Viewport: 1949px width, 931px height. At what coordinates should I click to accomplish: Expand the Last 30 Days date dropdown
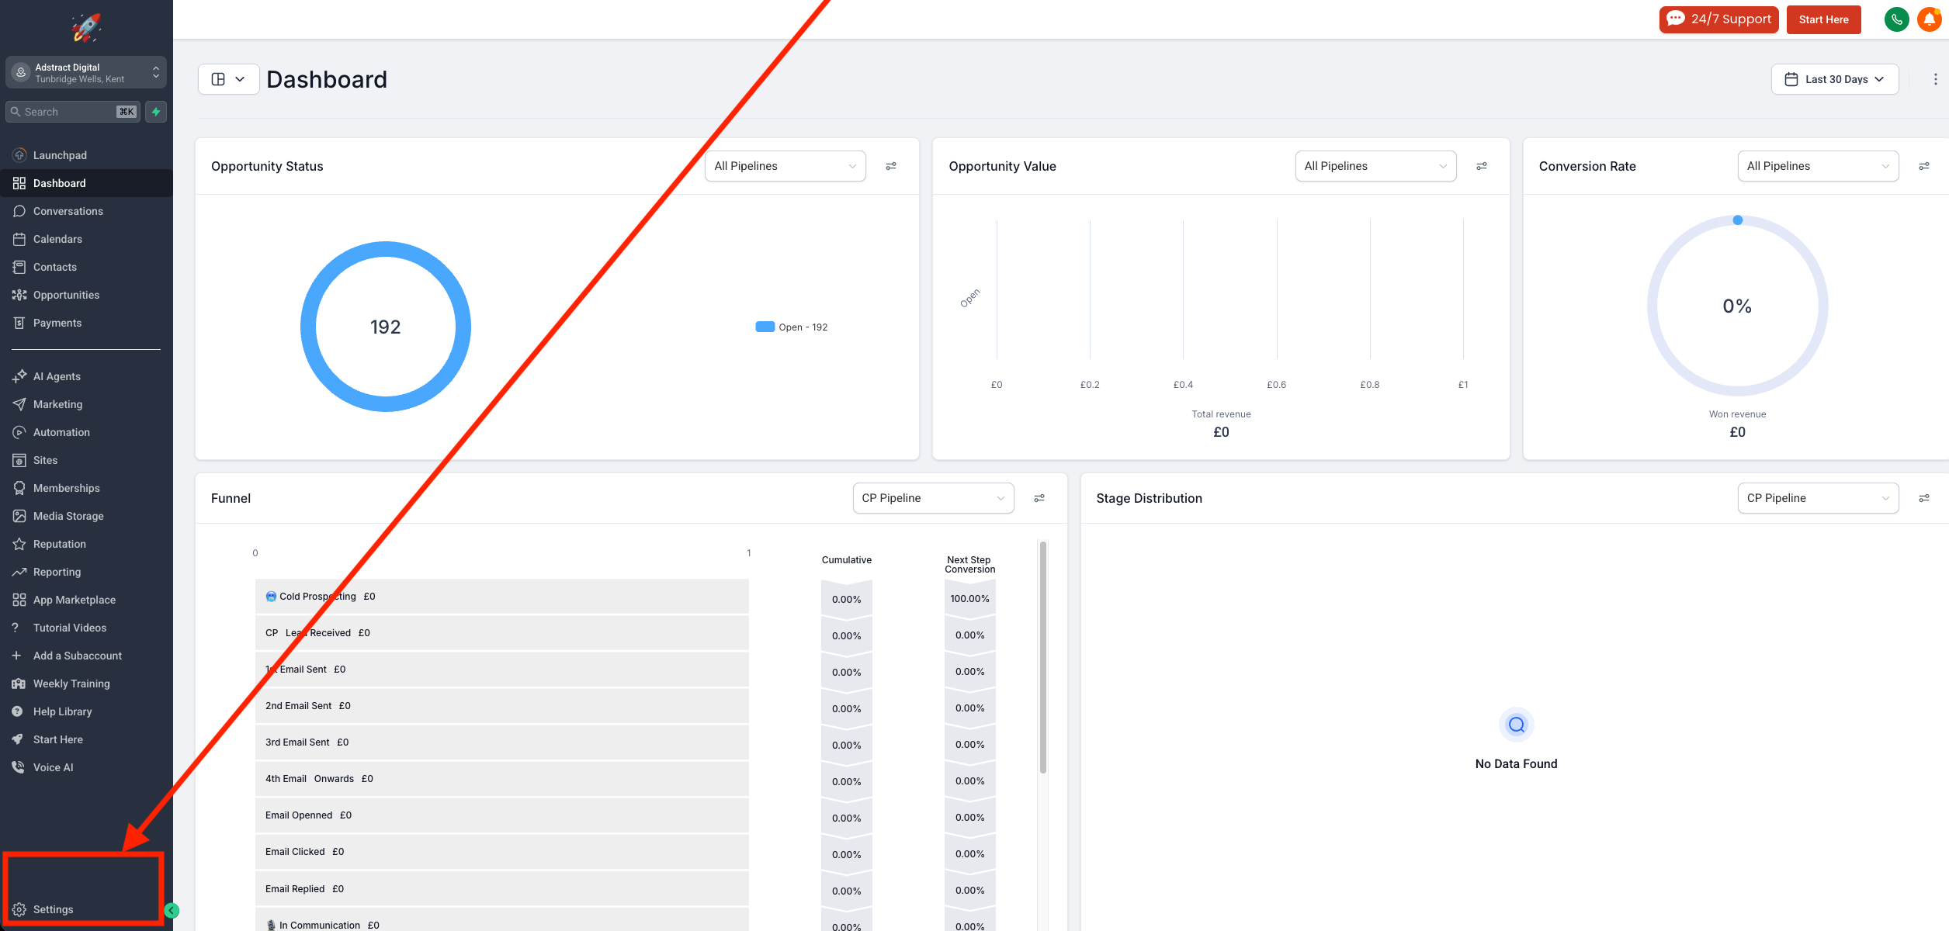click(1834, 79)
